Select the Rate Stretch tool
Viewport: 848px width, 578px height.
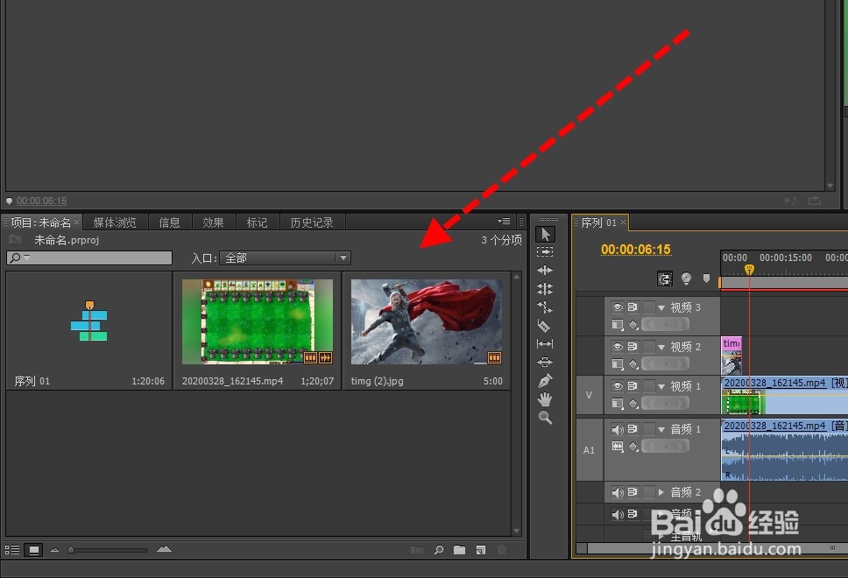click(545, 307)
